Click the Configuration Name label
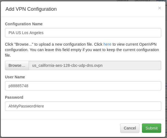 (24, 24)
